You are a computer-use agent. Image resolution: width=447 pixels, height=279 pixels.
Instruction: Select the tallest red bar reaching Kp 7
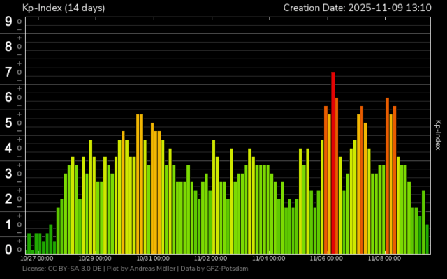point(333,162)
